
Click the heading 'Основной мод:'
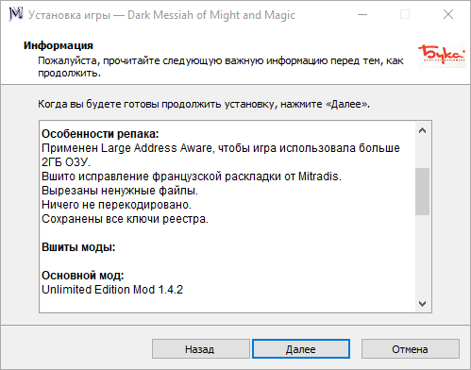click(83, 276)
